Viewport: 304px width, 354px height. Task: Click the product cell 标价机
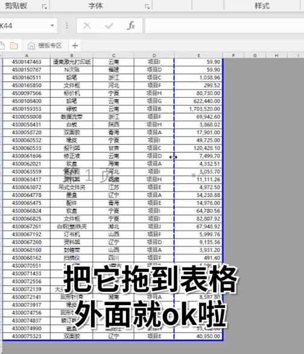click(71, 93)
